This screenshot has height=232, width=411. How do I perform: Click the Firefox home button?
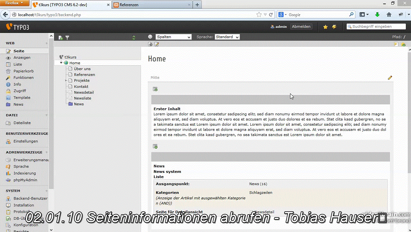coord(389,15)
